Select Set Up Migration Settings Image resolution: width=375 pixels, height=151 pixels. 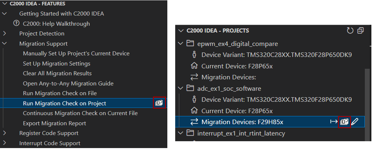pos(56,64)
